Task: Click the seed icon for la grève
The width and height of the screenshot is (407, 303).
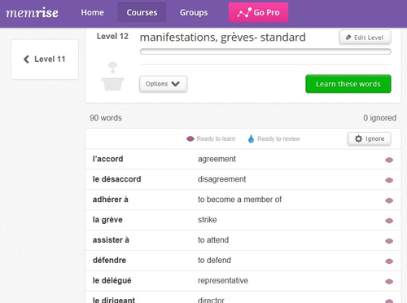Action: pyautogui.click(x=389, y=221)
